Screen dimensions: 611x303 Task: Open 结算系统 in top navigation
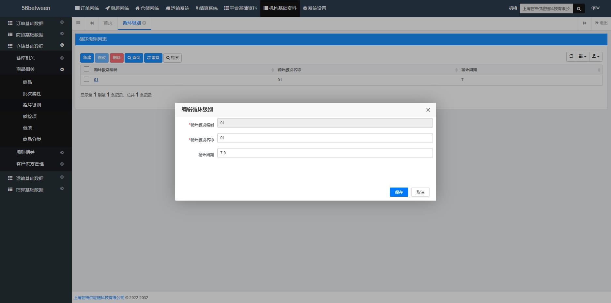click(206, 8)
